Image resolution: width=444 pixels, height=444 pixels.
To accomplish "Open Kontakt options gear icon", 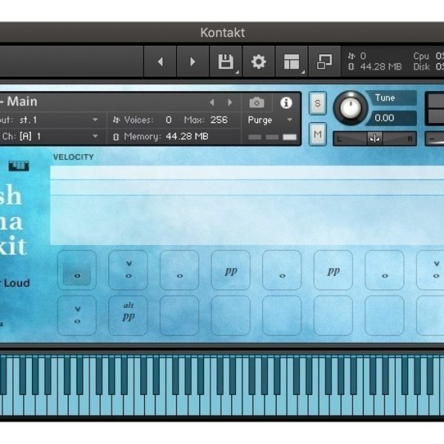I will (x=258, y=61).
